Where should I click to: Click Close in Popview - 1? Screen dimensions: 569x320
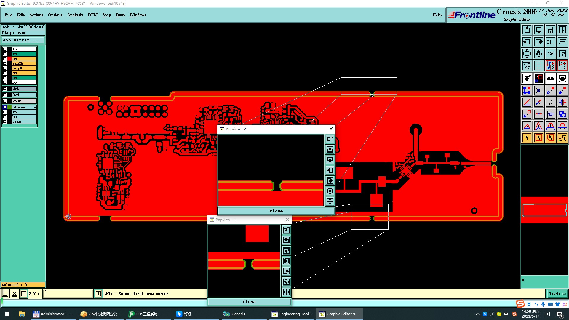(249, 302)
